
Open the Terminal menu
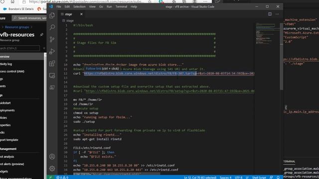click(x=121, y=6)
